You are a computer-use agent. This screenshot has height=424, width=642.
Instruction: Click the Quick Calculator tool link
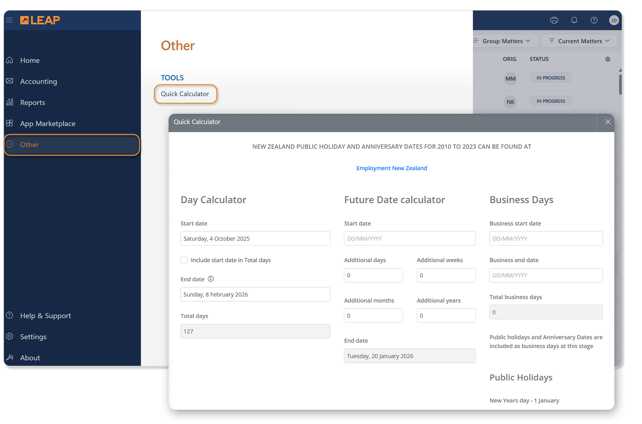click(185, 94)
